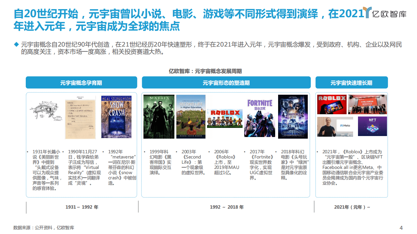The height and width of the screenshot is (234, 417).
Task: Open the Fortnite 堡垒之夜 poster
Action: coord(260,117)
